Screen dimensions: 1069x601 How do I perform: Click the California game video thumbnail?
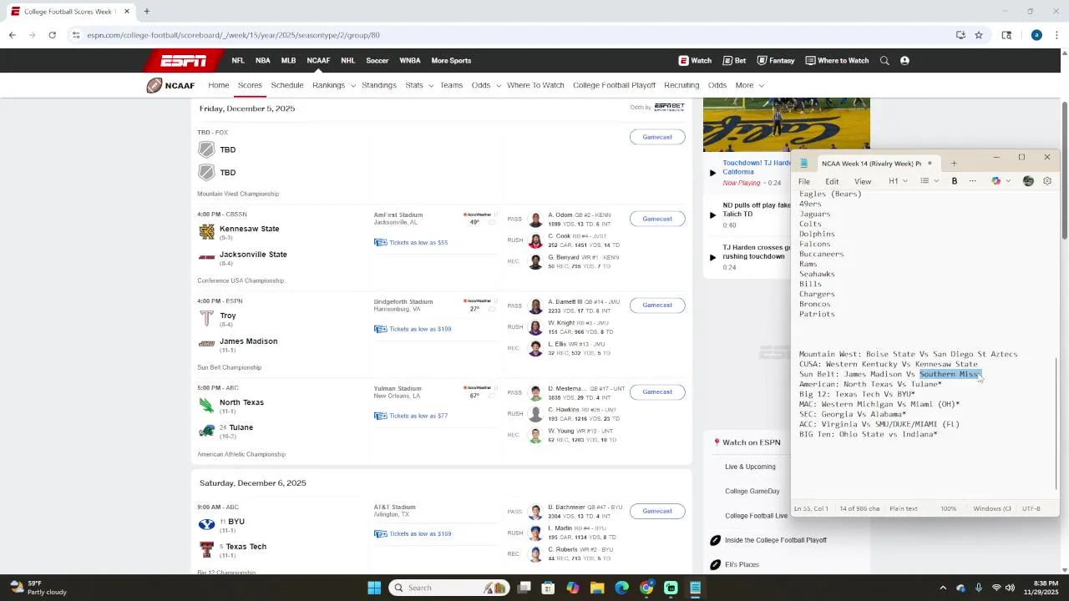pyautogui.click(x=786, y=124)
